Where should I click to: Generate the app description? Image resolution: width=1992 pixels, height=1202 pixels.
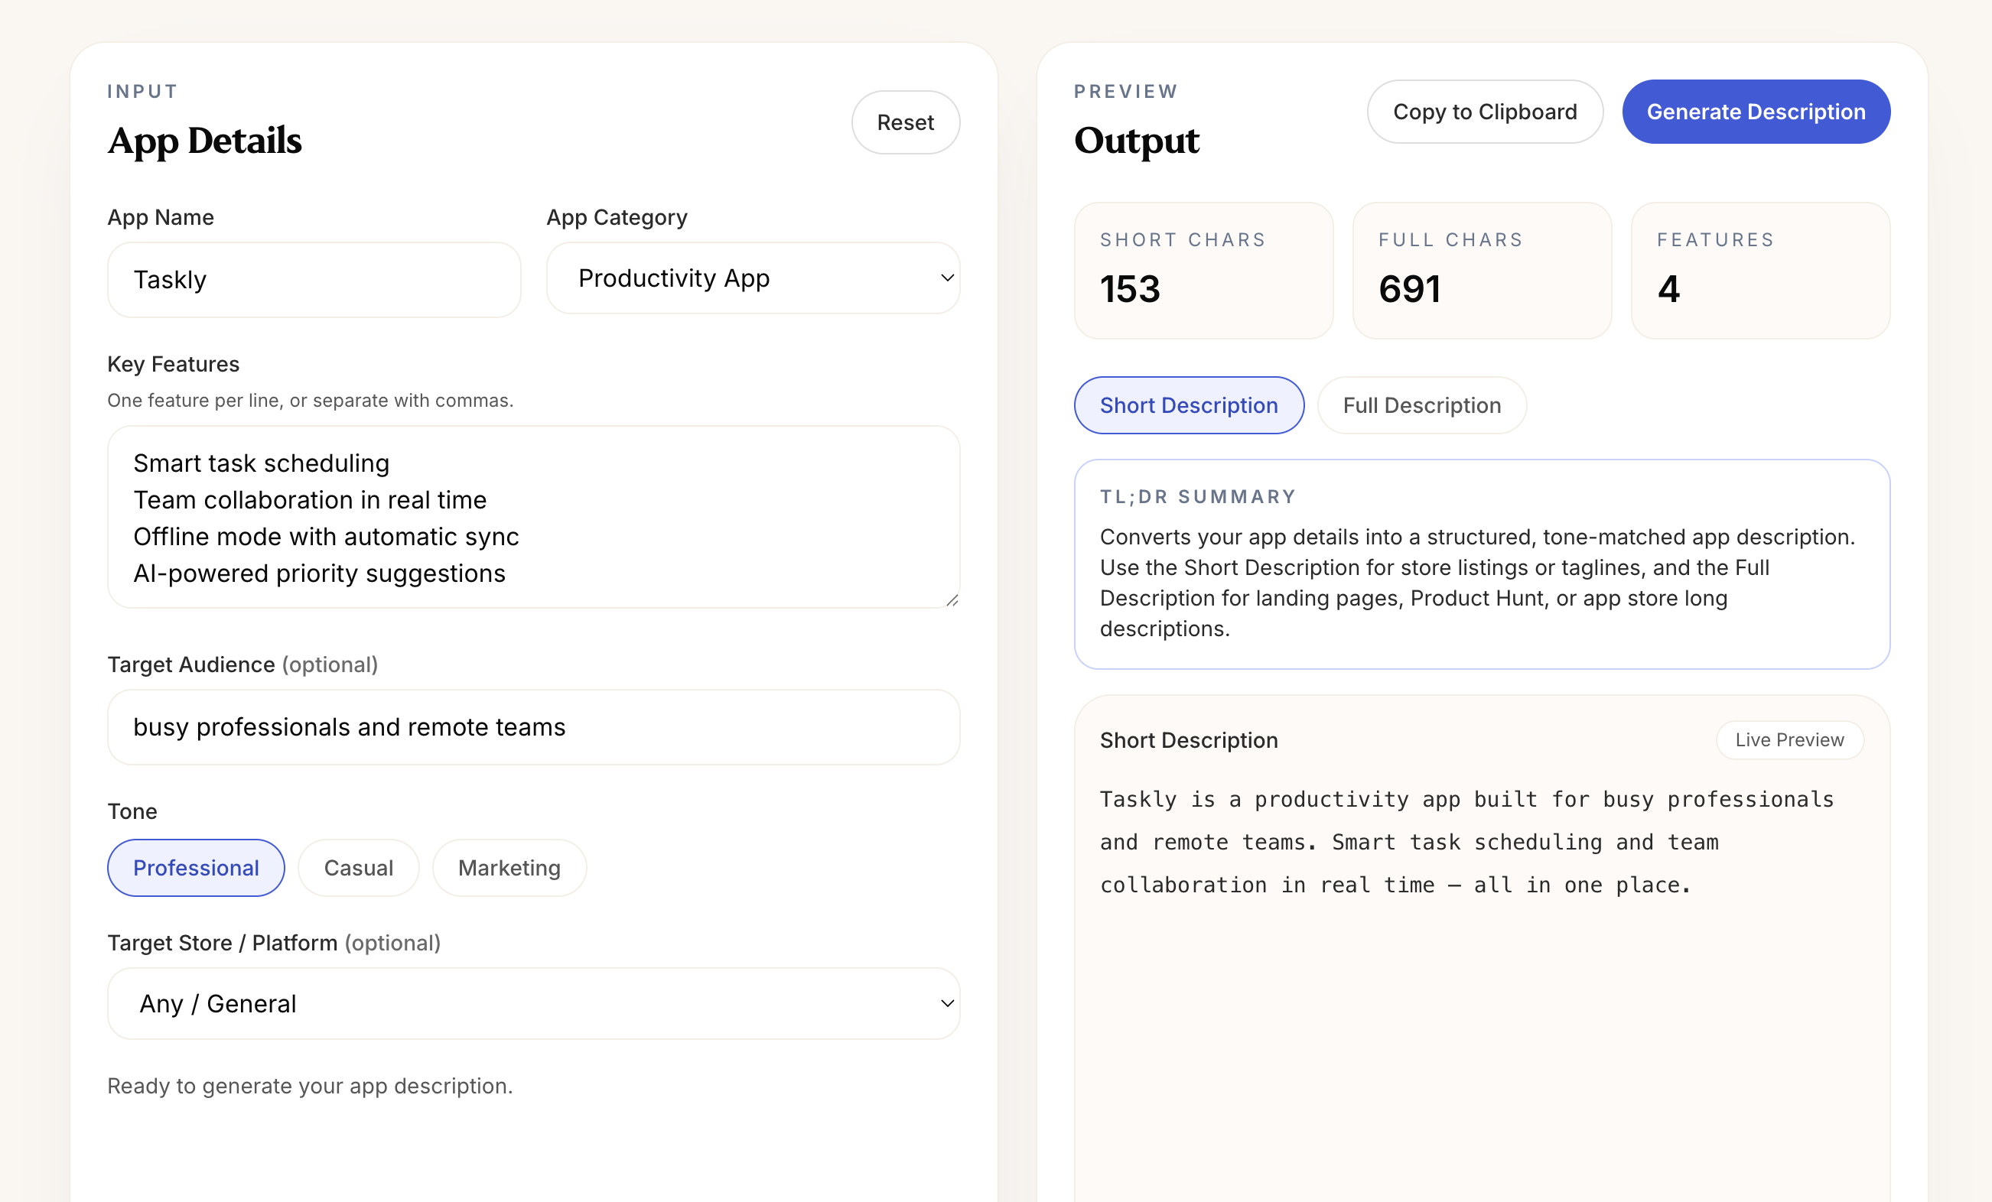(1756, 112)
